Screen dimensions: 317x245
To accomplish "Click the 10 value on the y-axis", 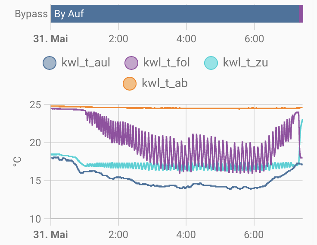I will (x=35, y=219).
